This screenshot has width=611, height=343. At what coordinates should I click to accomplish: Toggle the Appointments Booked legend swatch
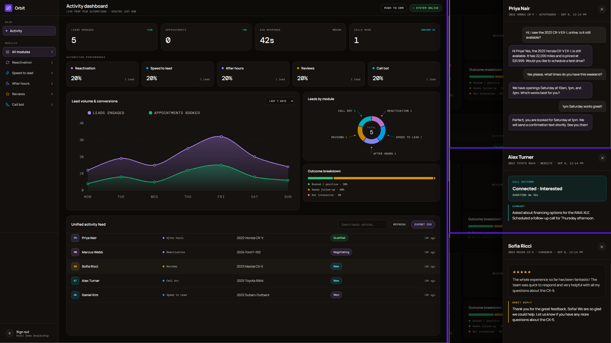[x=151, y=113]
